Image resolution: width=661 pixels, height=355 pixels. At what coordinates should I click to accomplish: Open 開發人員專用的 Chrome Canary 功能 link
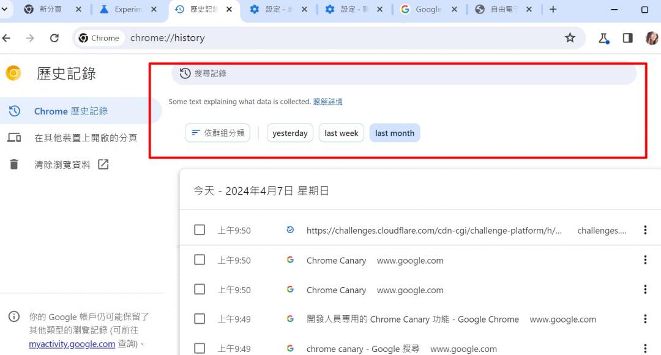click(413, 319)
